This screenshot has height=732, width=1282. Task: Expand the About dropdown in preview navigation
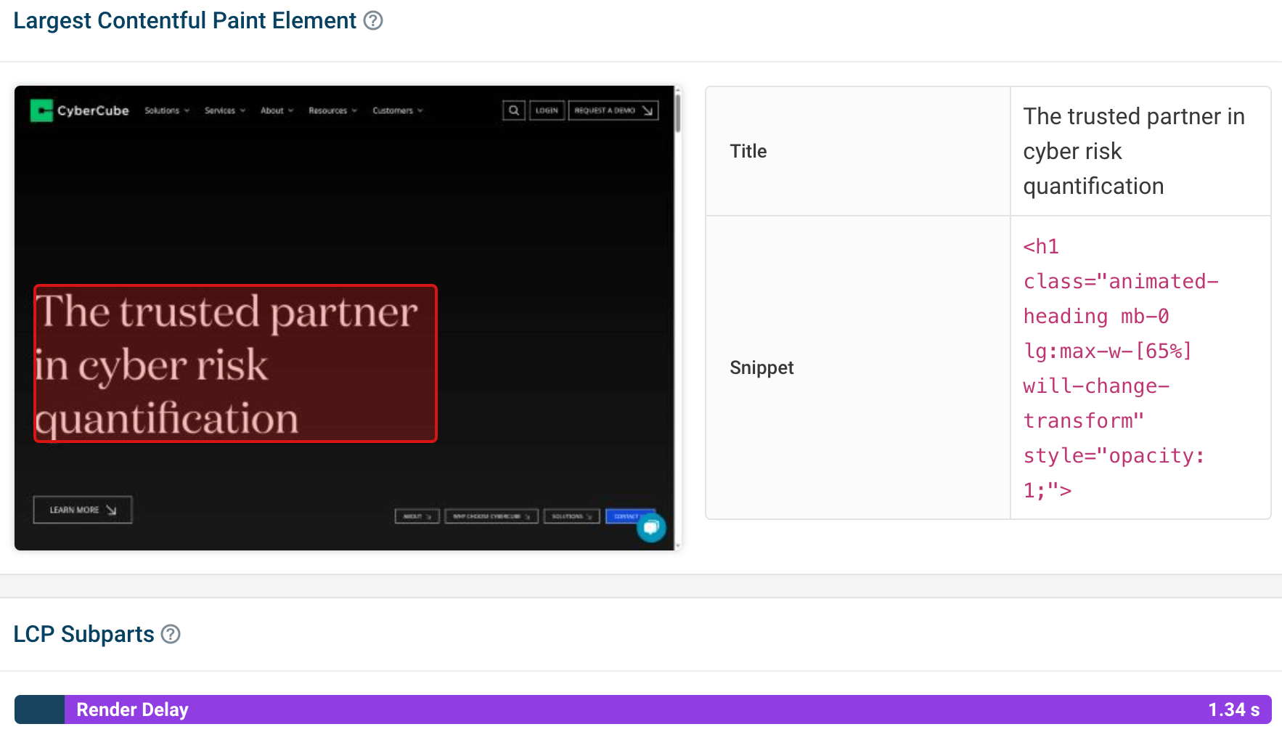(277, 110)
